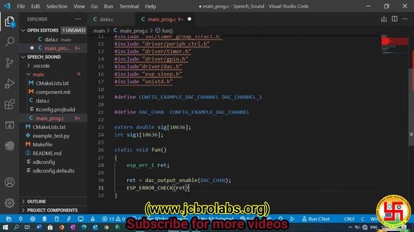
Task: Open Kconfig.projbuild file
Action: (54, 110)
